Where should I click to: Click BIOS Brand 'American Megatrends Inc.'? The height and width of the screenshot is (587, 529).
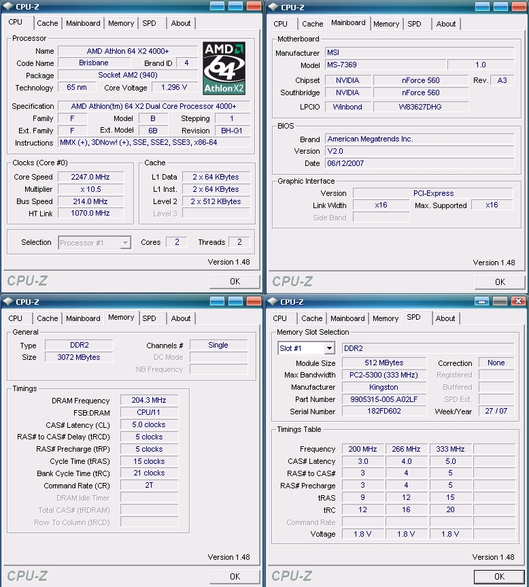click(x=420, y=139)
